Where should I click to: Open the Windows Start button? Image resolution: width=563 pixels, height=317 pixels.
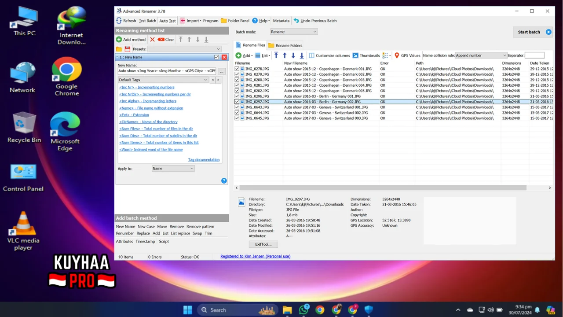tap(187, 310)
